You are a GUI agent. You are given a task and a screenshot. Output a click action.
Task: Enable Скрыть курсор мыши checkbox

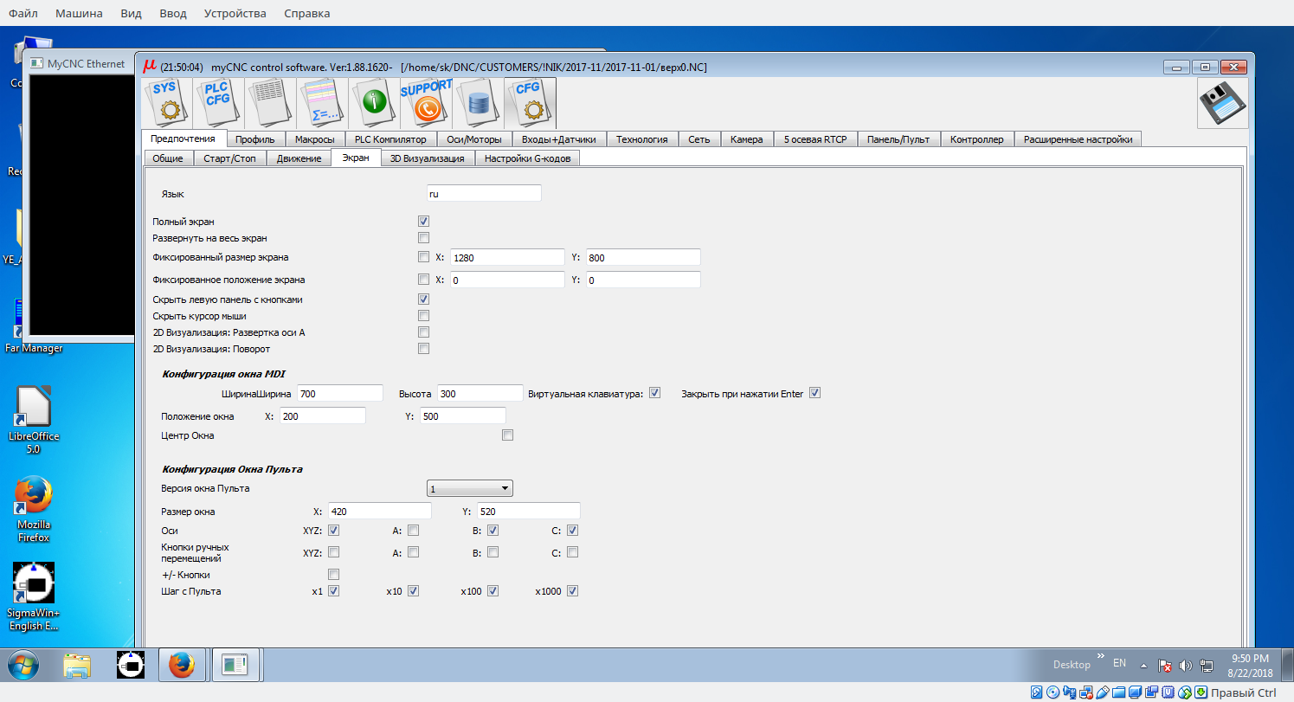pos(424,316)
